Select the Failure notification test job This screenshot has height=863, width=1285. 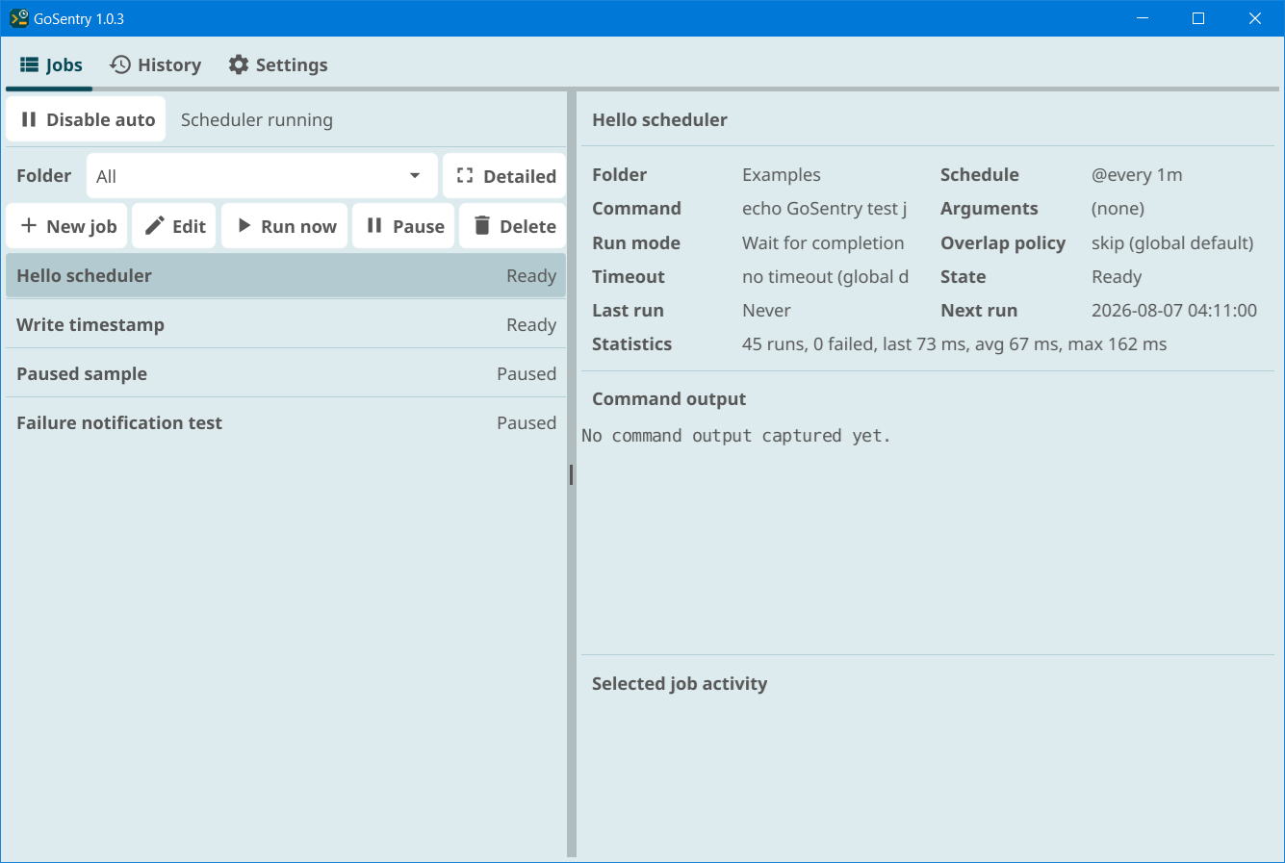point(286,423)
